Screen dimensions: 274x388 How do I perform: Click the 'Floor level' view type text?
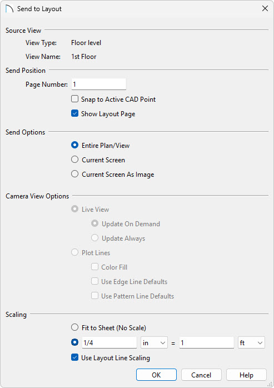click(x=86, y=43)
